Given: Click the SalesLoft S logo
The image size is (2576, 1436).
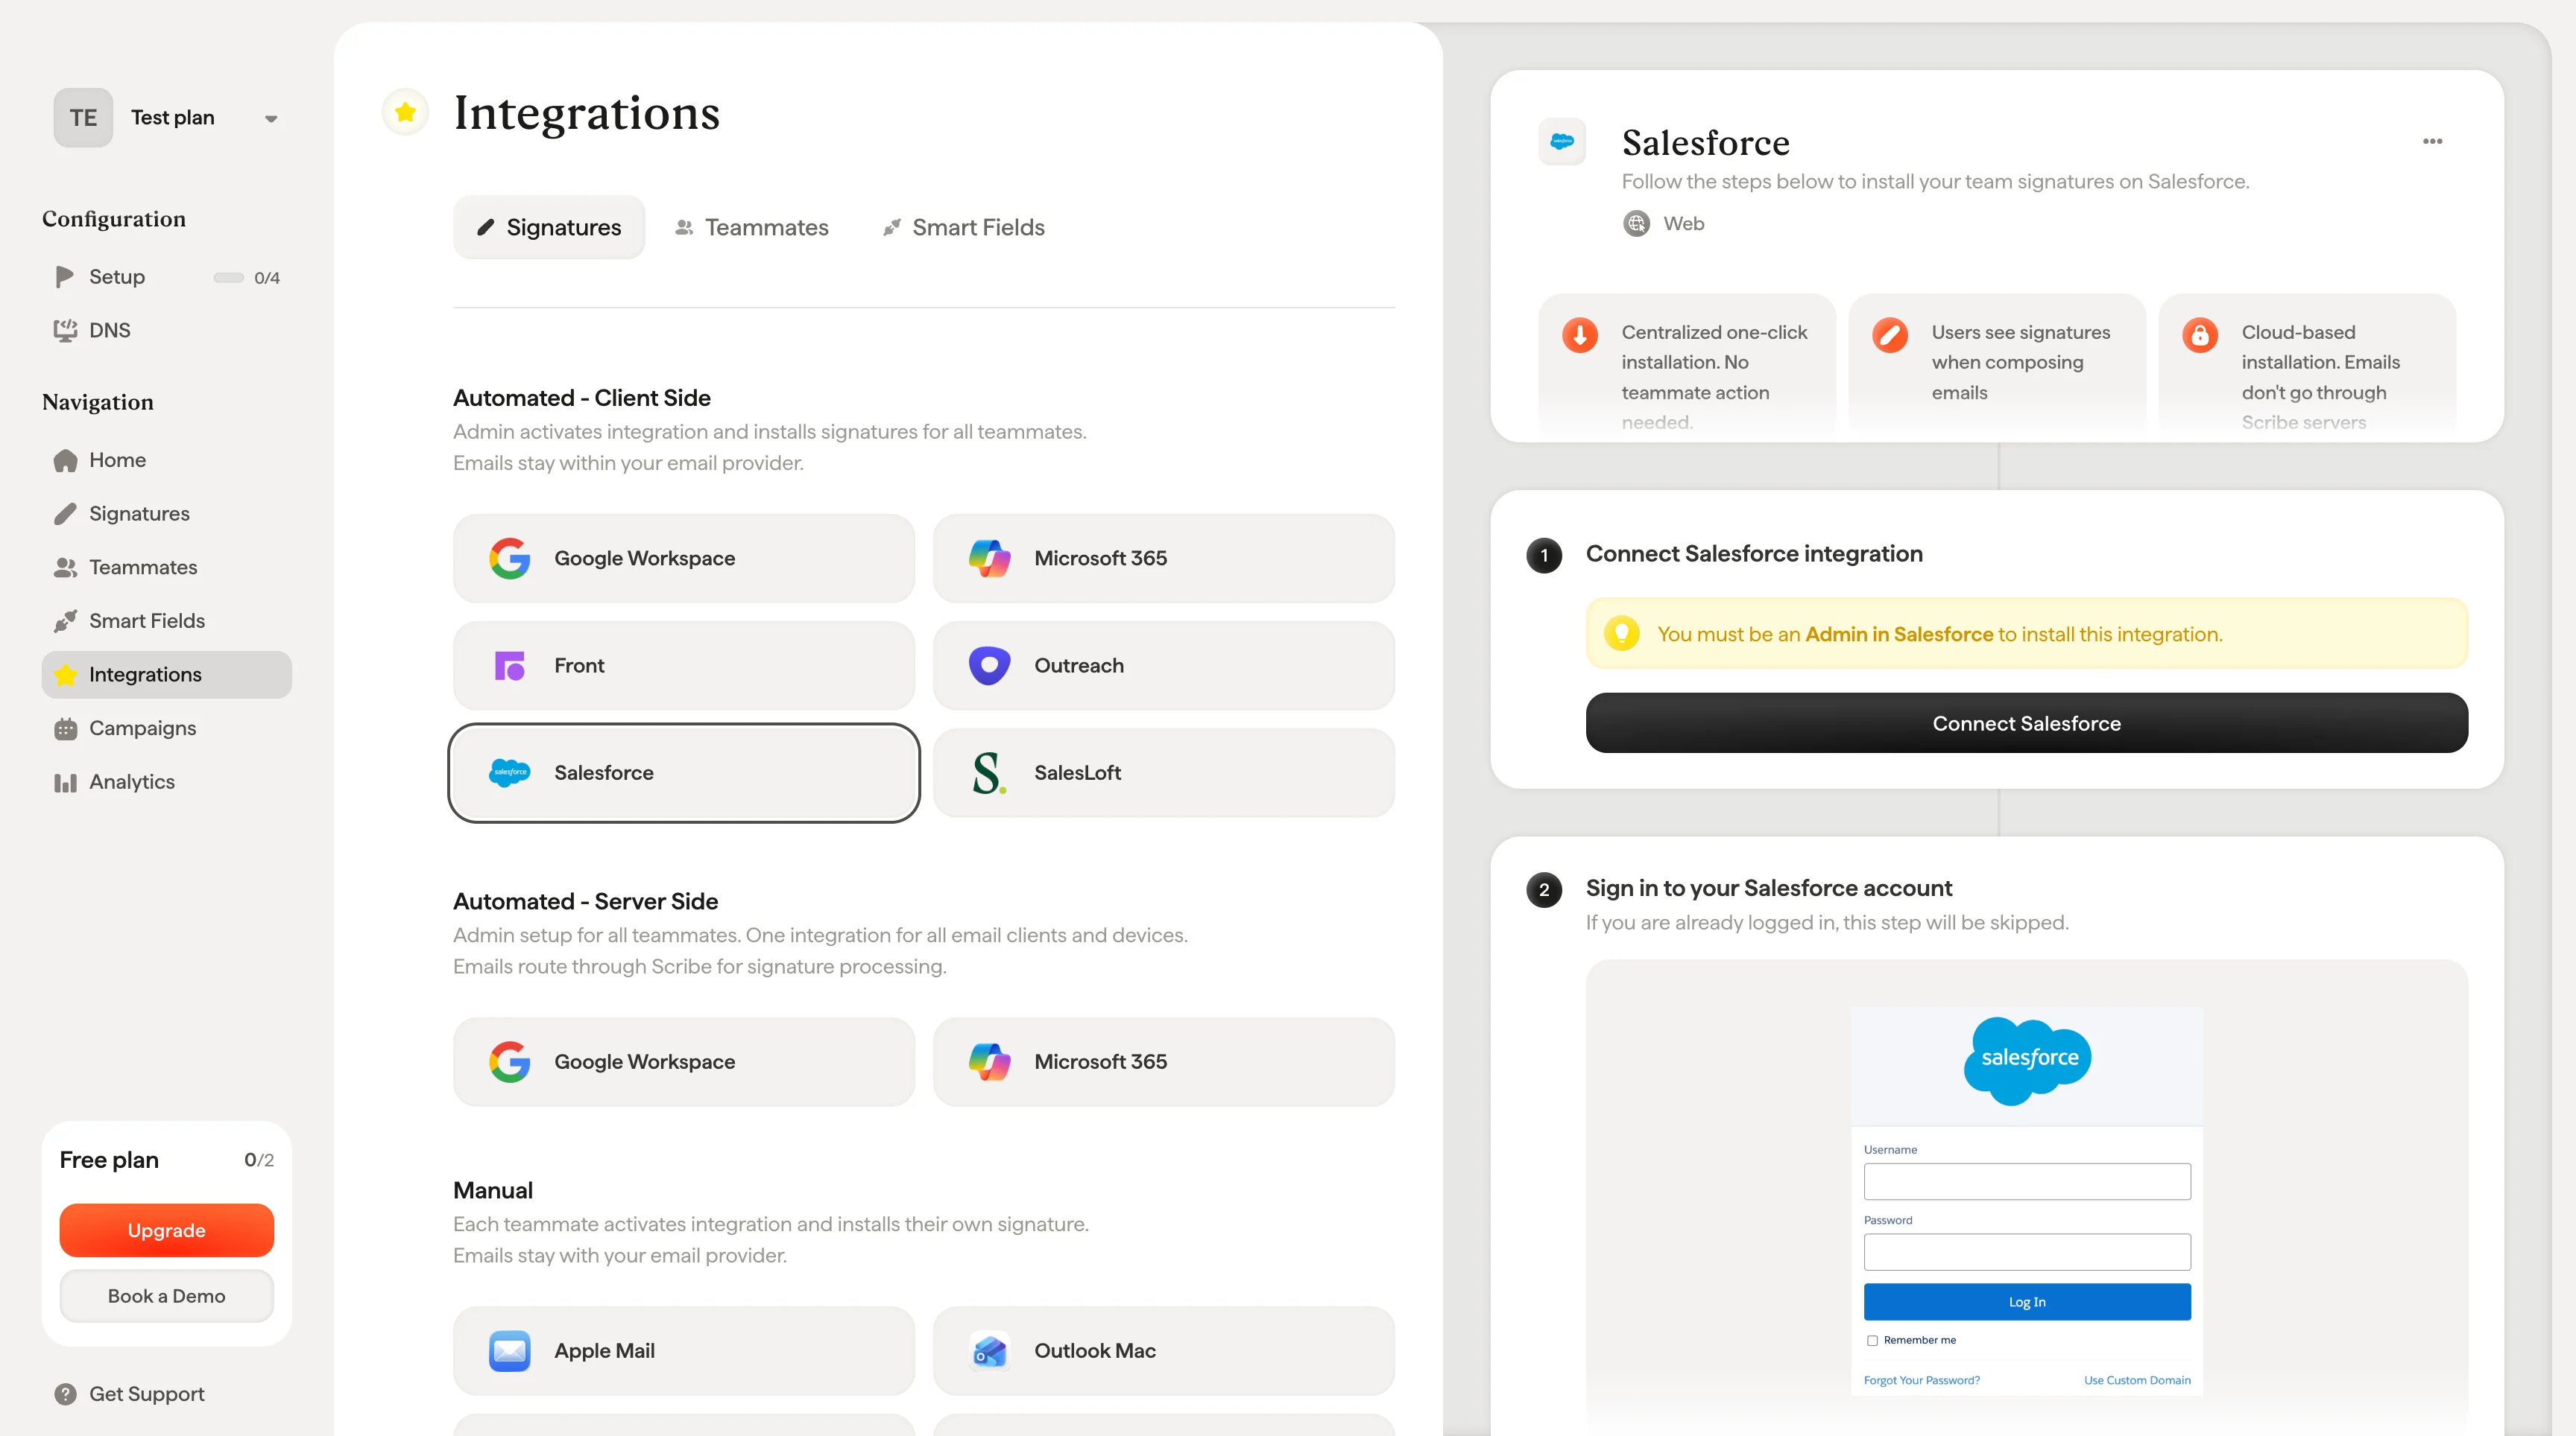Looking at the screenshot, I should click(989, 772).
